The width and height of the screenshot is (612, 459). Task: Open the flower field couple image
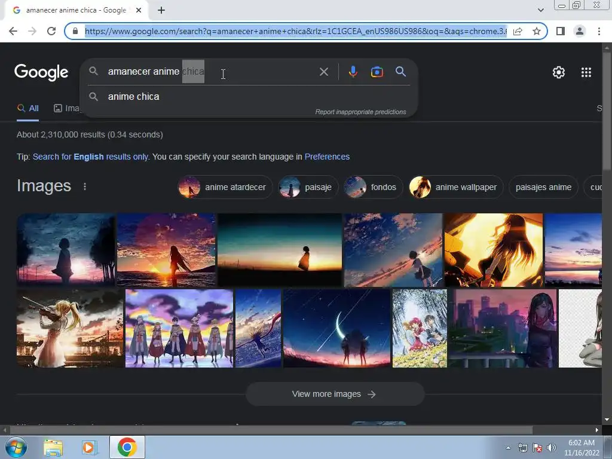point(420,328)
